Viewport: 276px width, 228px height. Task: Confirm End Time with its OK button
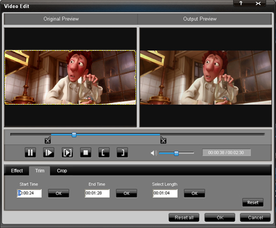126,193
